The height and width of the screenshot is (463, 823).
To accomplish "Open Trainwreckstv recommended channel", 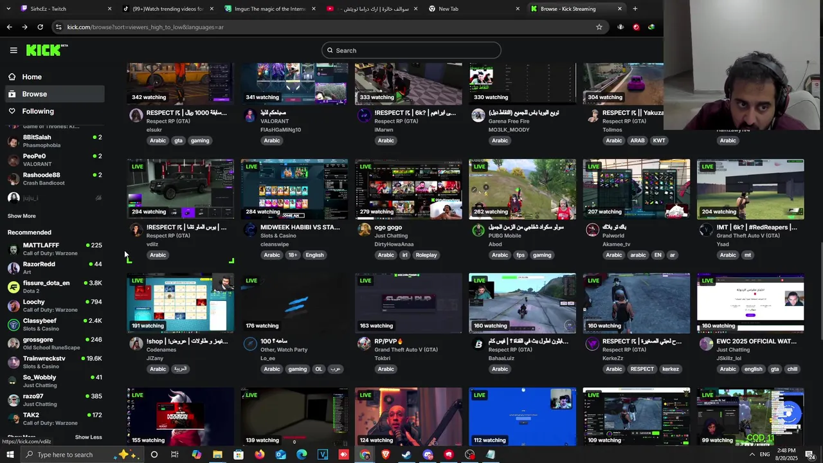I will 55,362.
